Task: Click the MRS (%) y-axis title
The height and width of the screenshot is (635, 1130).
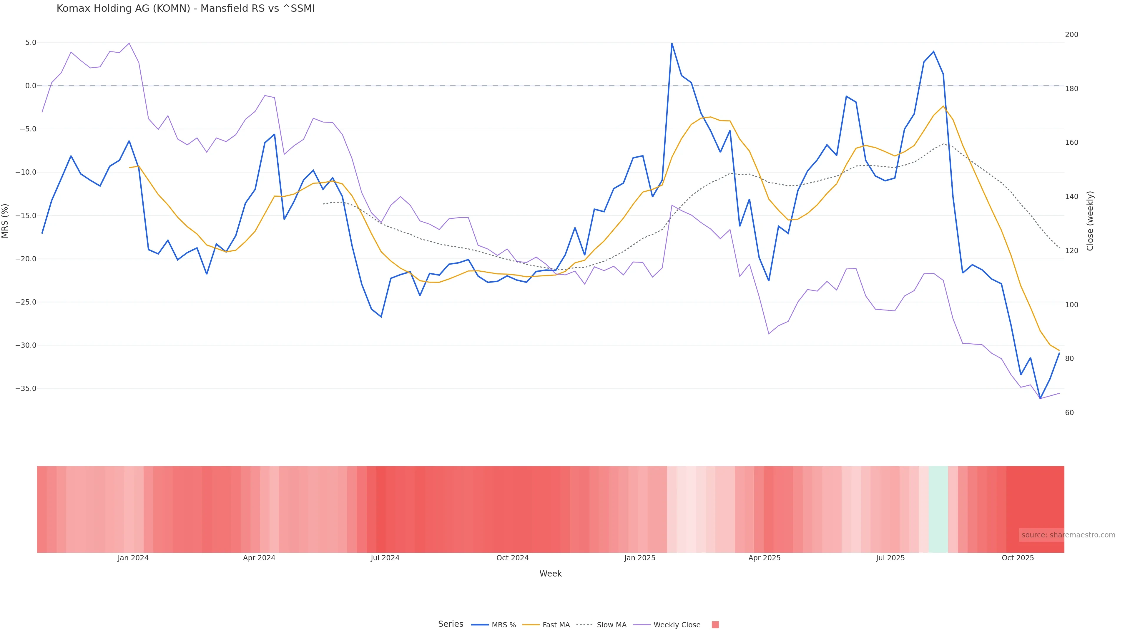Action: (x=5, y=221)
